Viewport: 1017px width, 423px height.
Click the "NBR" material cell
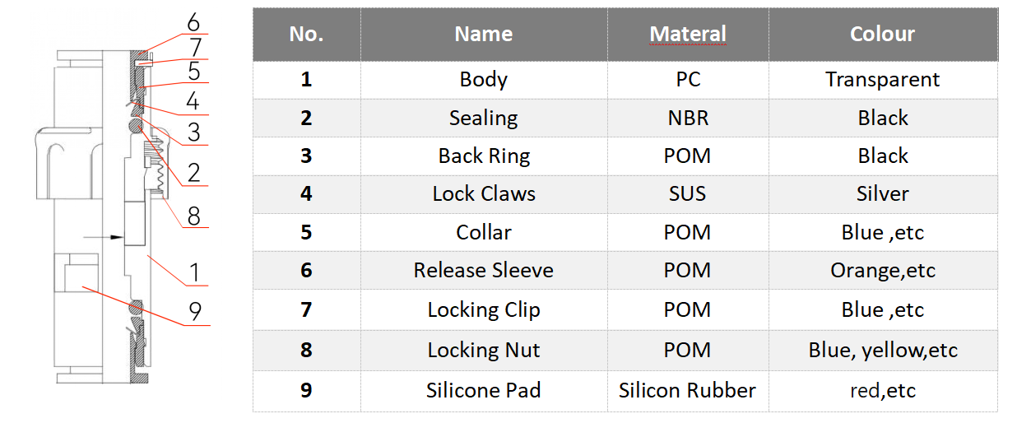(x=688, y=118)
